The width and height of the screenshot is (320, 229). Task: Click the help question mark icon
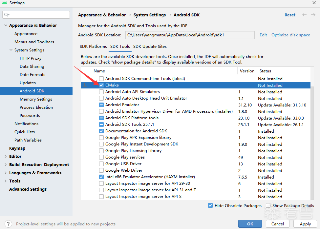(x=9, y=224)
